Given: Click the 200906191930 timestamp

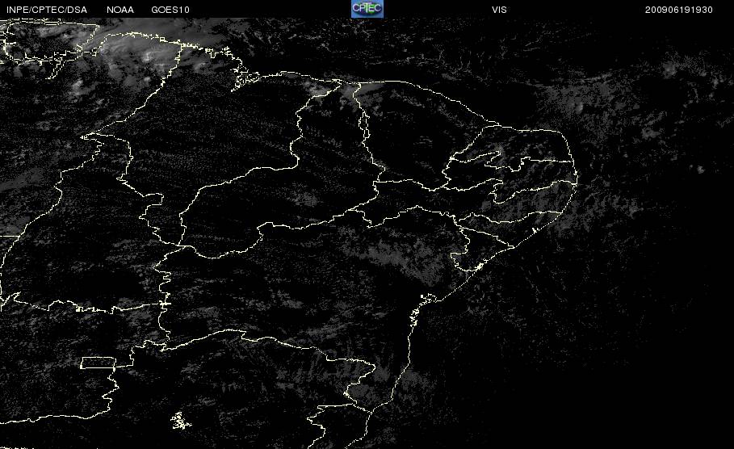Looking at the screenshot, I should (679, 10).
